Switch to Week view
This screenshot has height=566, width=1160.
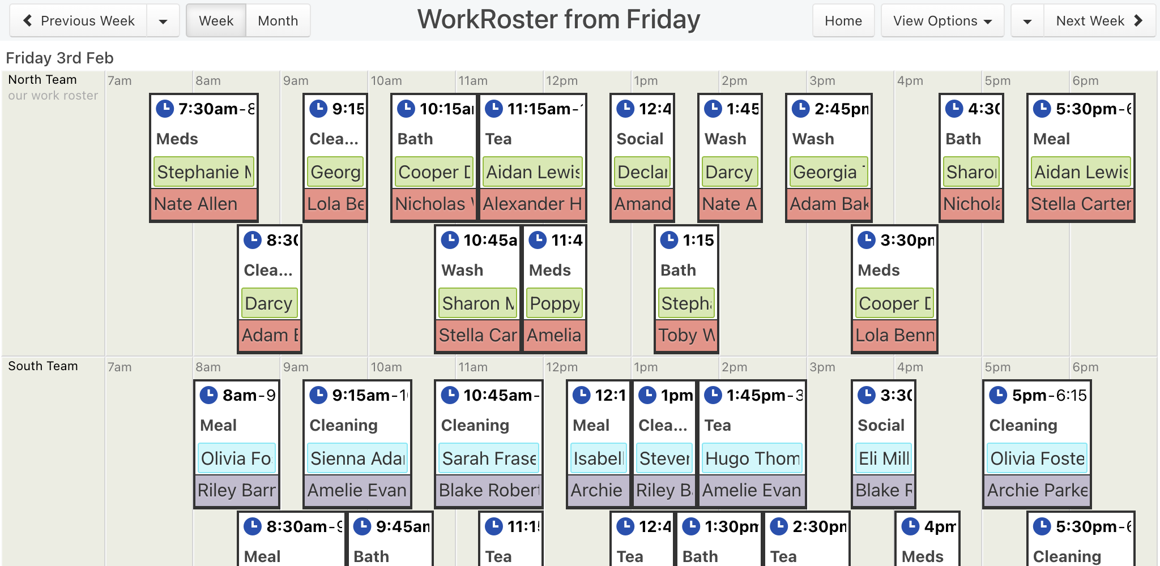[216, 21]
